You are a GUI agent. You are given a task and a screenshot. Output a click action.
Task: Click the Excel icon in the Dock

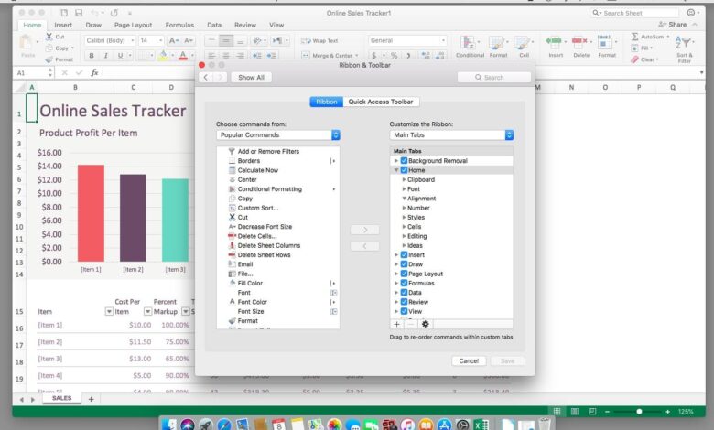pyautogui.click(x=481, y=425)
